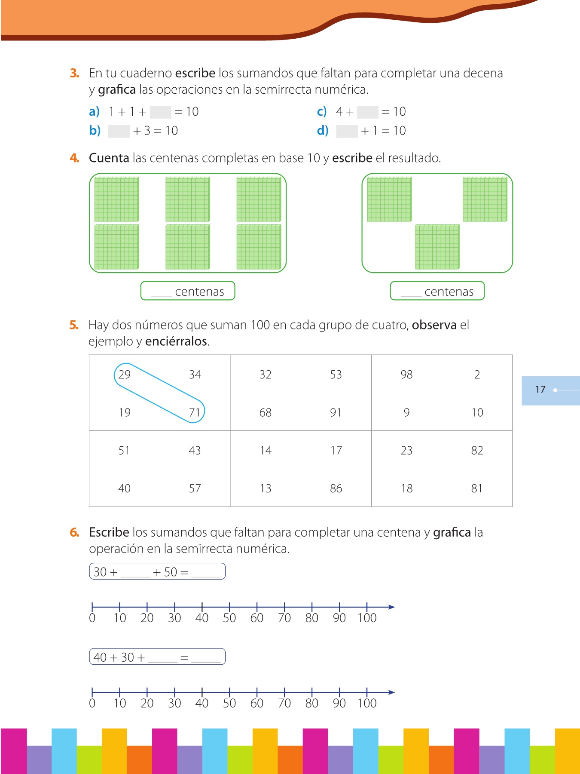This screenshot has width=580, height=774.
Task: Click the result blank after "40 + 30 + __ ="
Action: pos(206,658)
